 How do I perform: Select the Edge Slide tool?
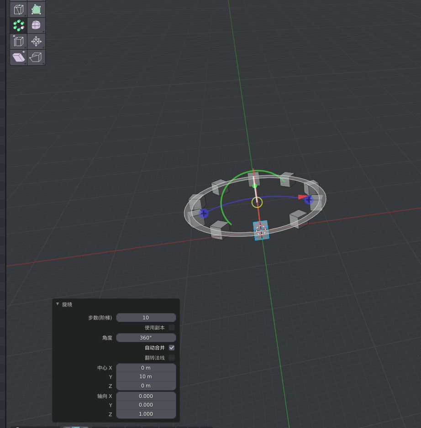19,41
